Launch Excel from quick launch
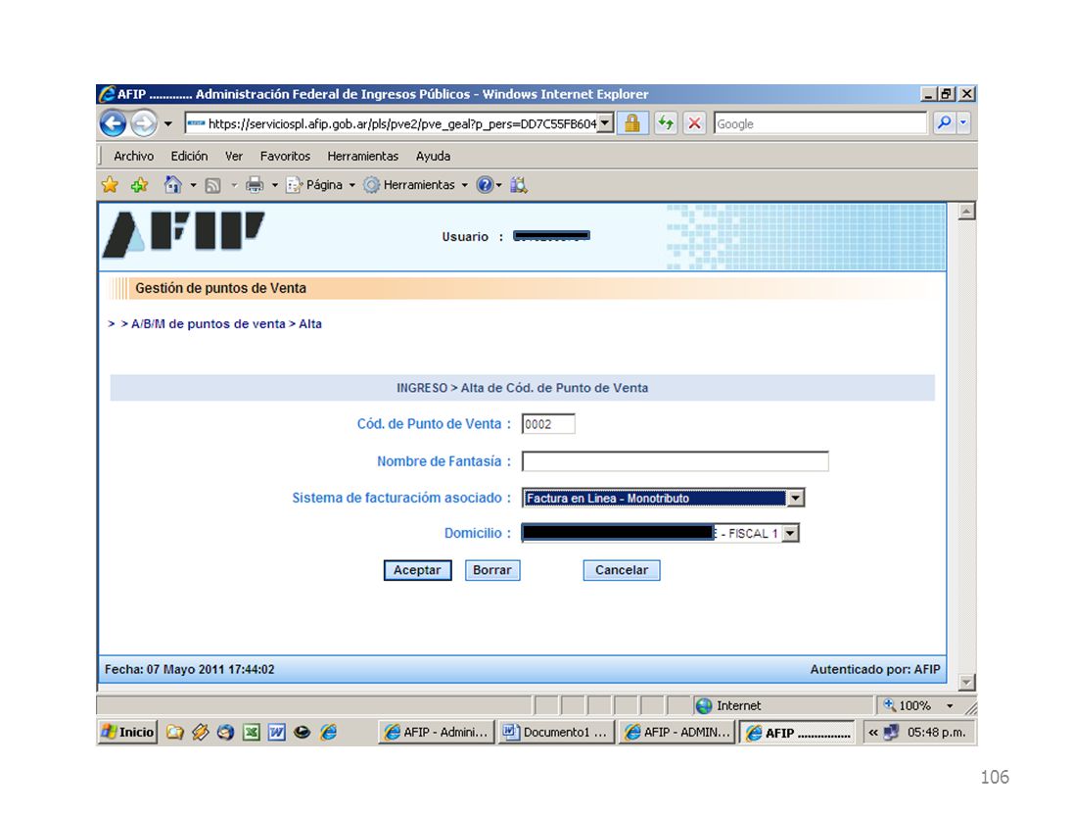This screenshot has height=814, width=1073. coord(252,733)
